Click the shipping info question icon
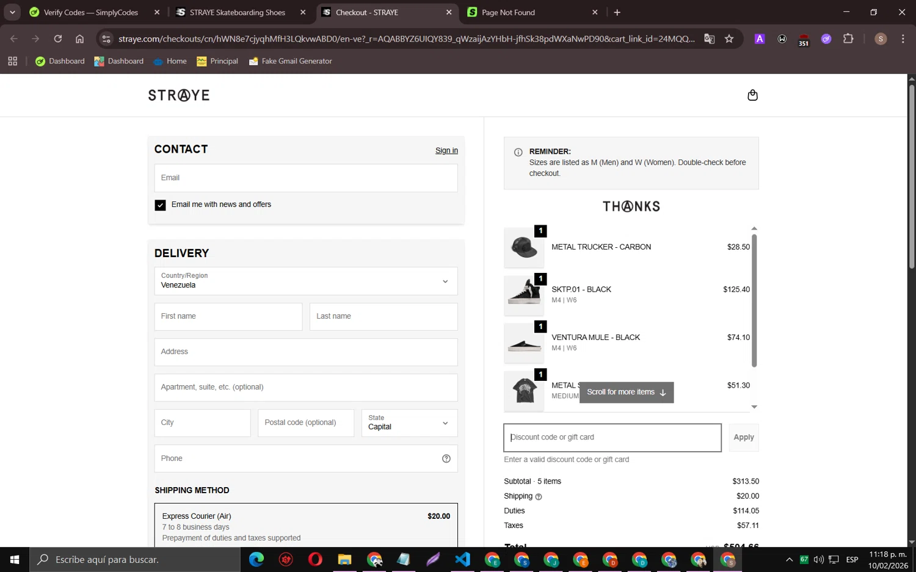The height and width of the screenshot is (572, 916). coord(539,497)
